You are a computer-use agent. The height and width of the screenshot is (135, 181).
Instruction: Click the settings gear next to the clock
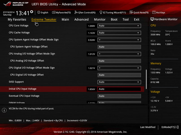32,12
